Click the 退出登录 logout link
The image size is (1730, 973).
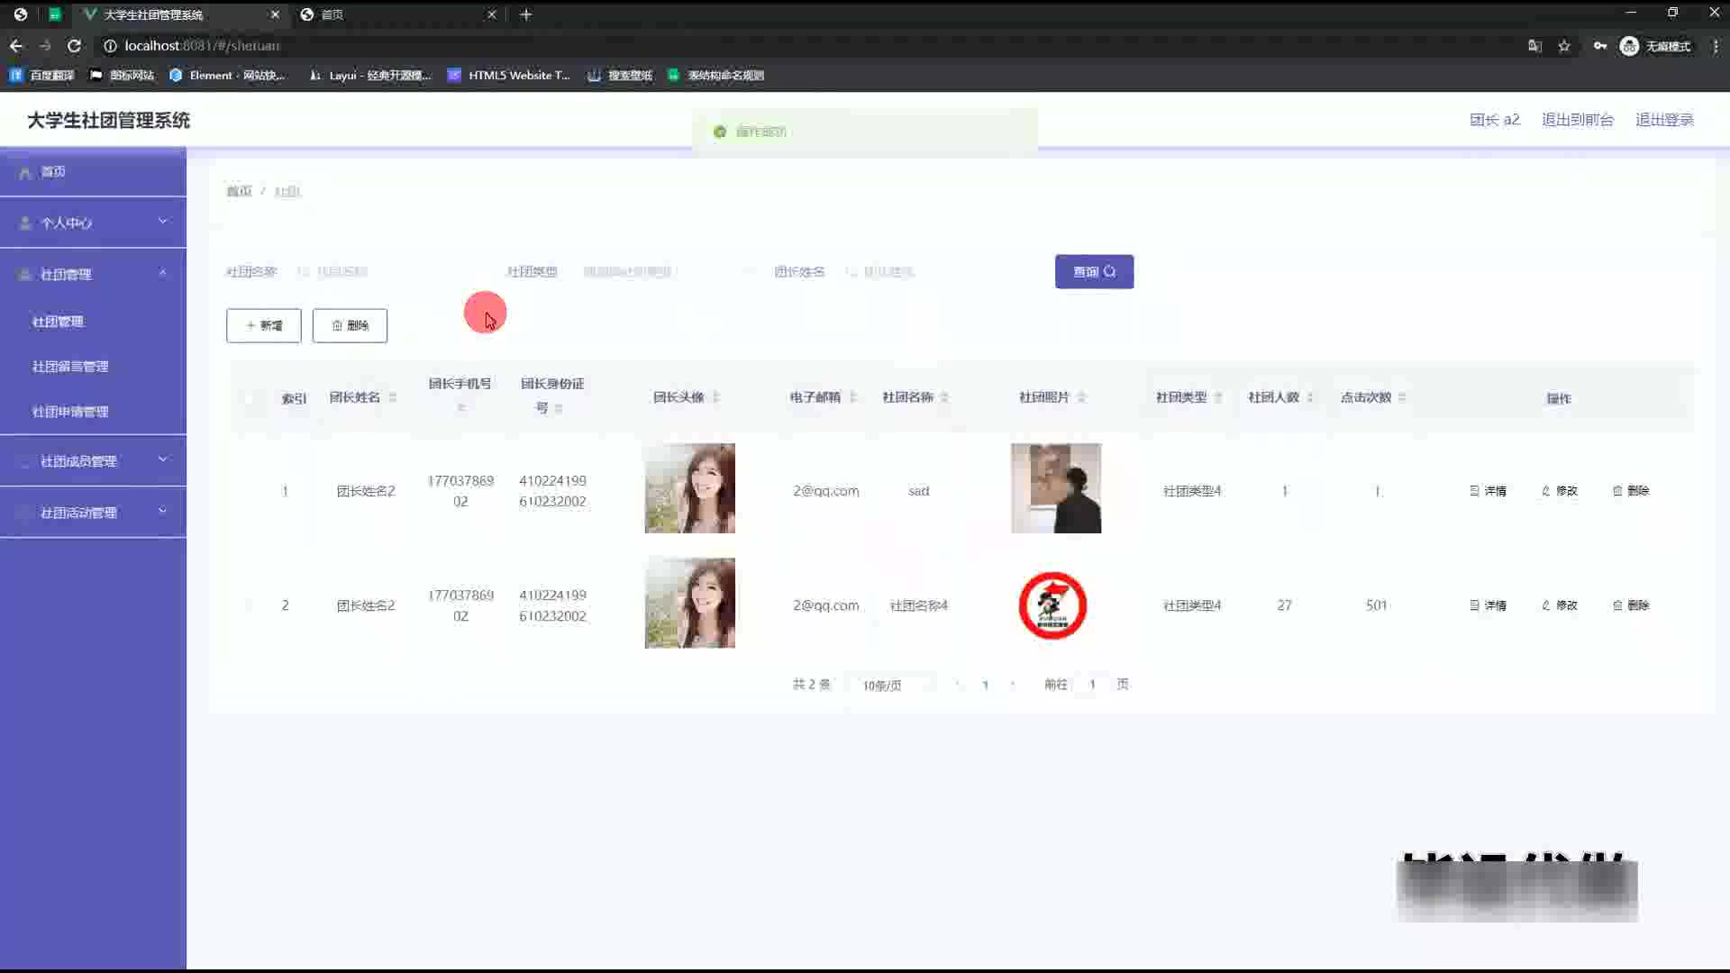(x=1663, y=120)
